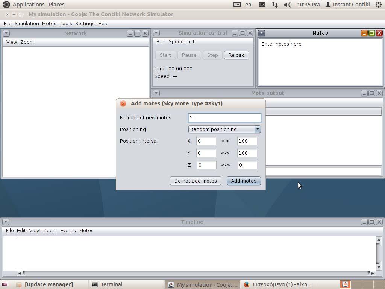
Task: Click the Y maximum position field
Action: pos(247,153)
